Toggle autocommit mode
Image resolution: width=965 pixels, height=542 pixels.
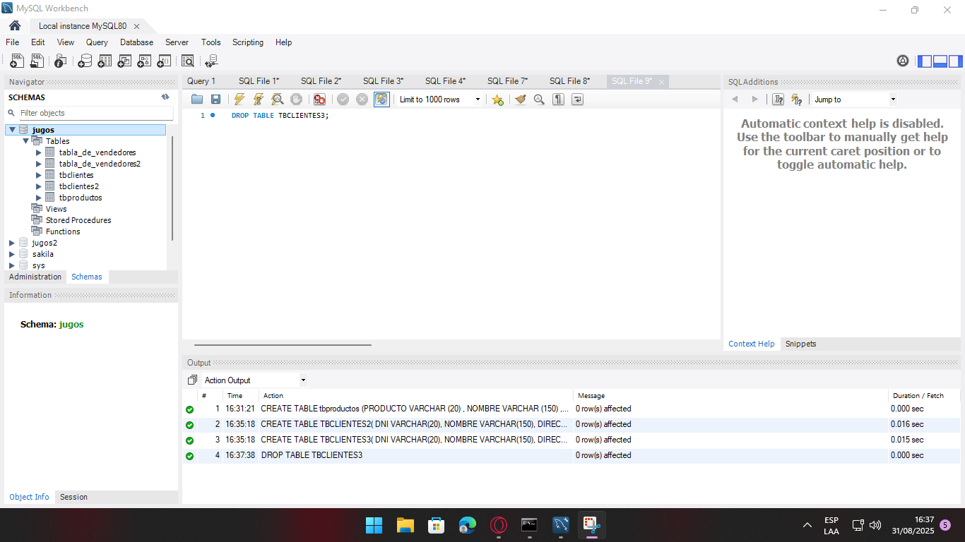[x=381, y=100]
